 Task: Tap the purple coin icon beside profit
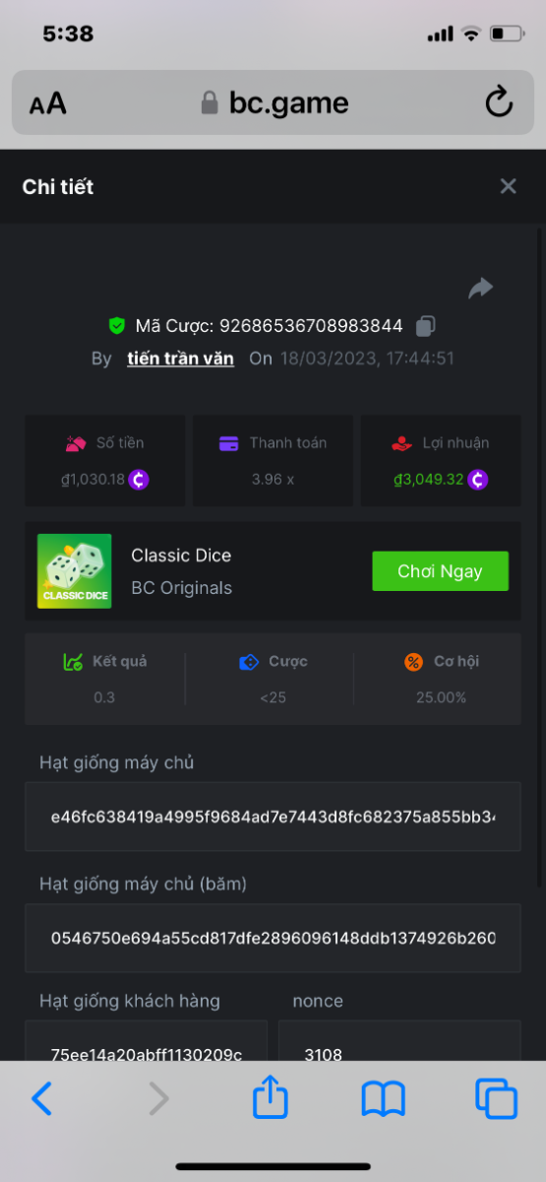pyautogui.click(x=478, y=480)
